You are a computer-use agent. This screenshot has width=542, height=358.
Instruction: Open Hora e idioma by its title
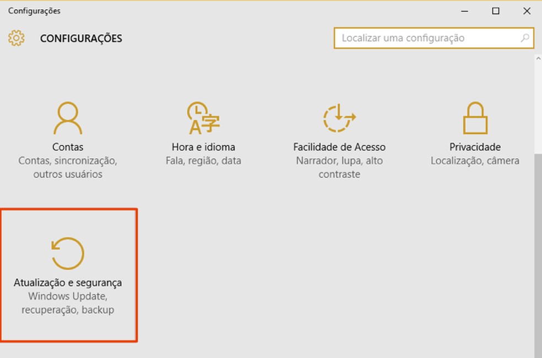[203, 147]
